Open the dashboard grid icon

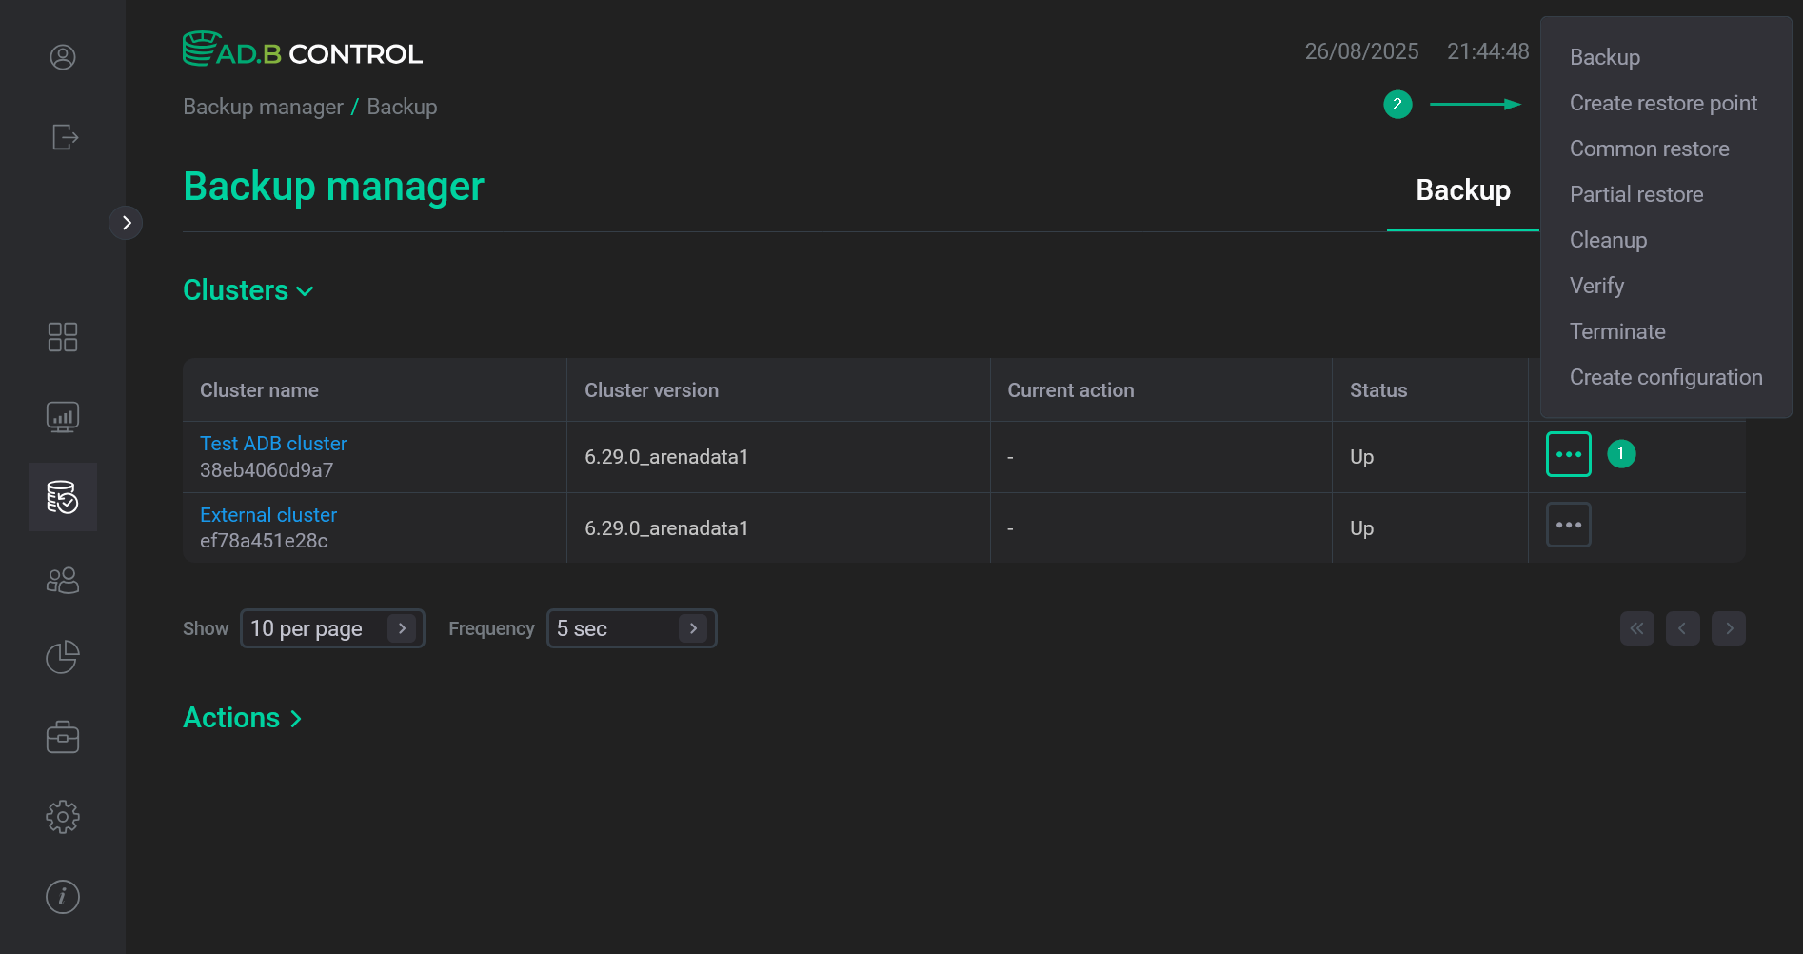[63, 337]
